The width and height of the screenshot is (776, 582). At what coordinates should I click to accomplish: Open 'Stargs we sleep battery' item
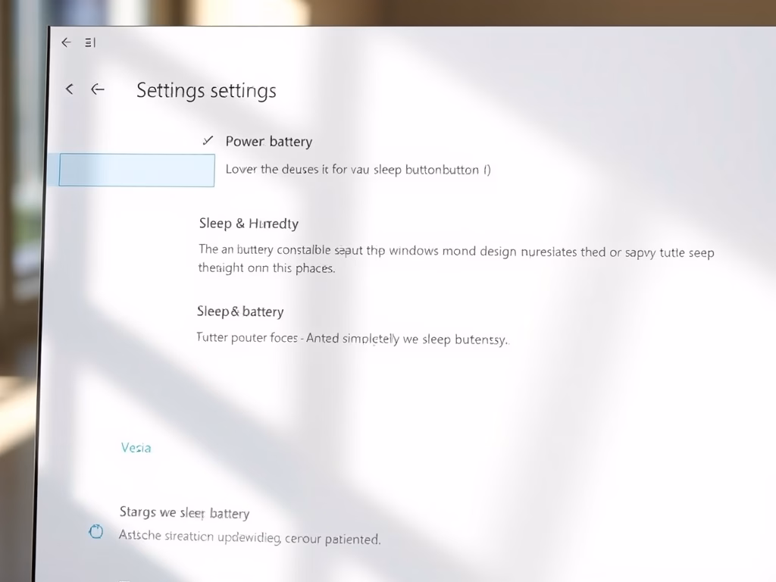point(184,513)
